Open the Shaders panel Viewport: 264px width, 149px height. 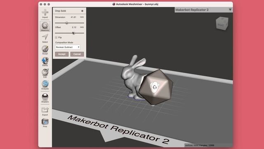(x=45, y=98)
